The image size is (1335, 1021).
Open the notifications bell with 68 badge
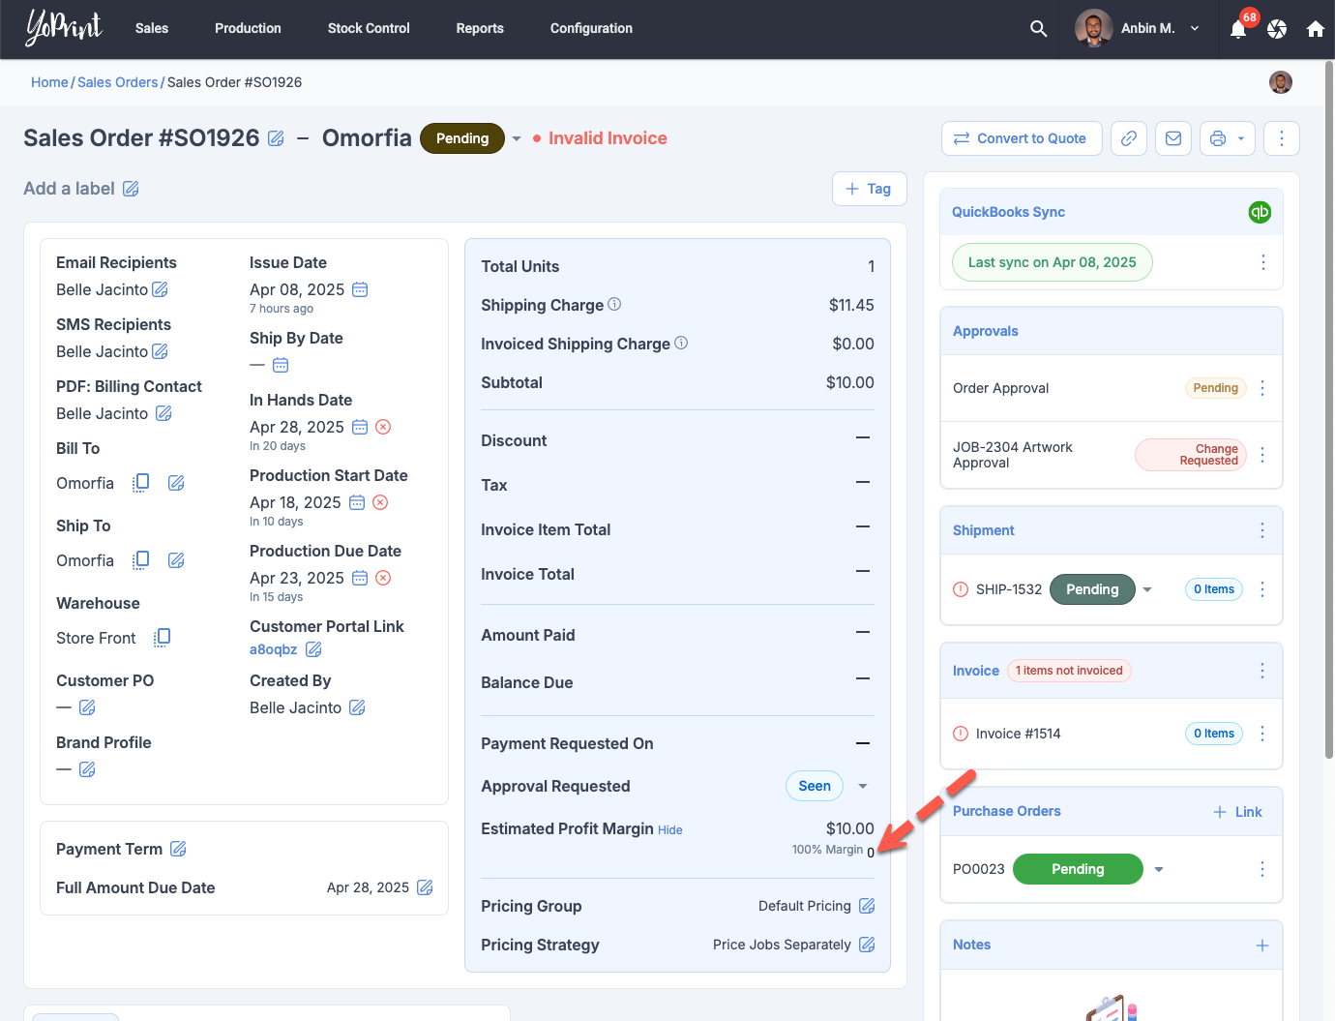click(1238, 29)
